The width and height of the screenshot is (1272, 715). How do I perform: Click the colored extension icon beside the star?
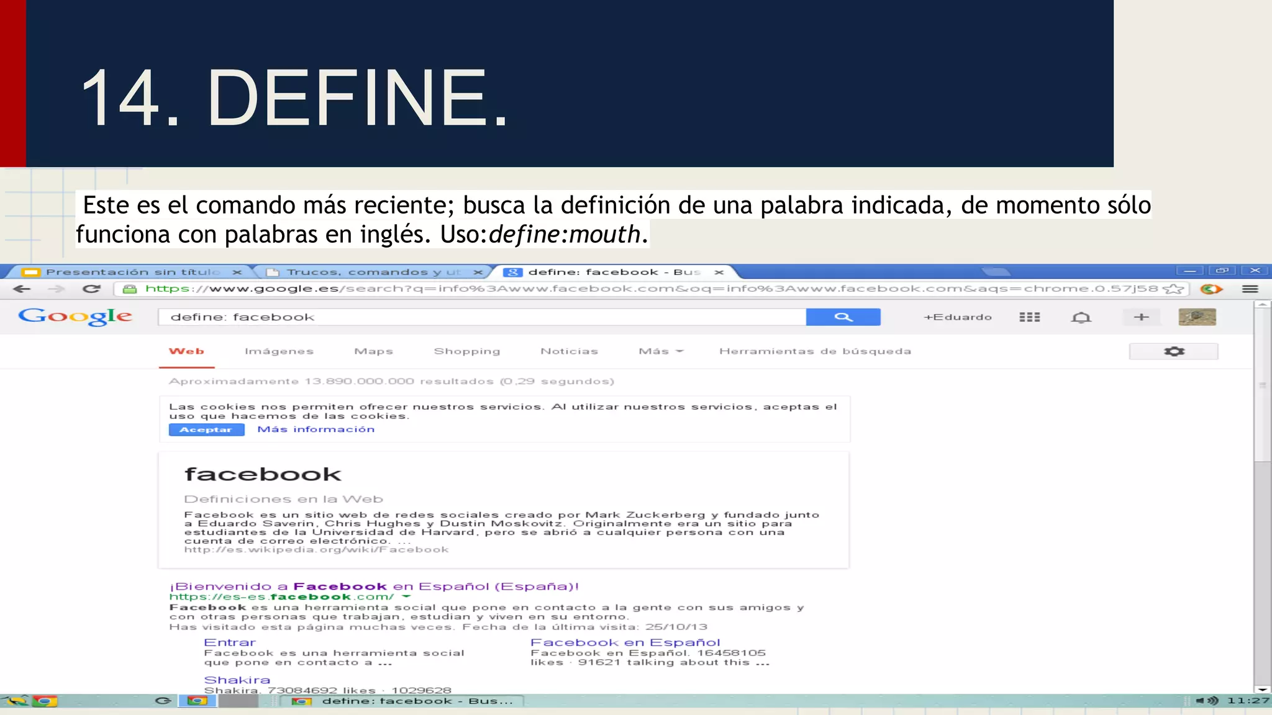click(x=1211, y=289)
